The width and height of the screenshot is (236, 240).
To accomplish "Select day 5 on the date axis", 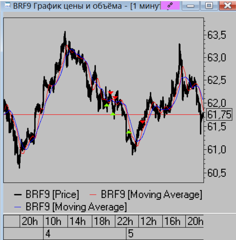I will (131, 234).
